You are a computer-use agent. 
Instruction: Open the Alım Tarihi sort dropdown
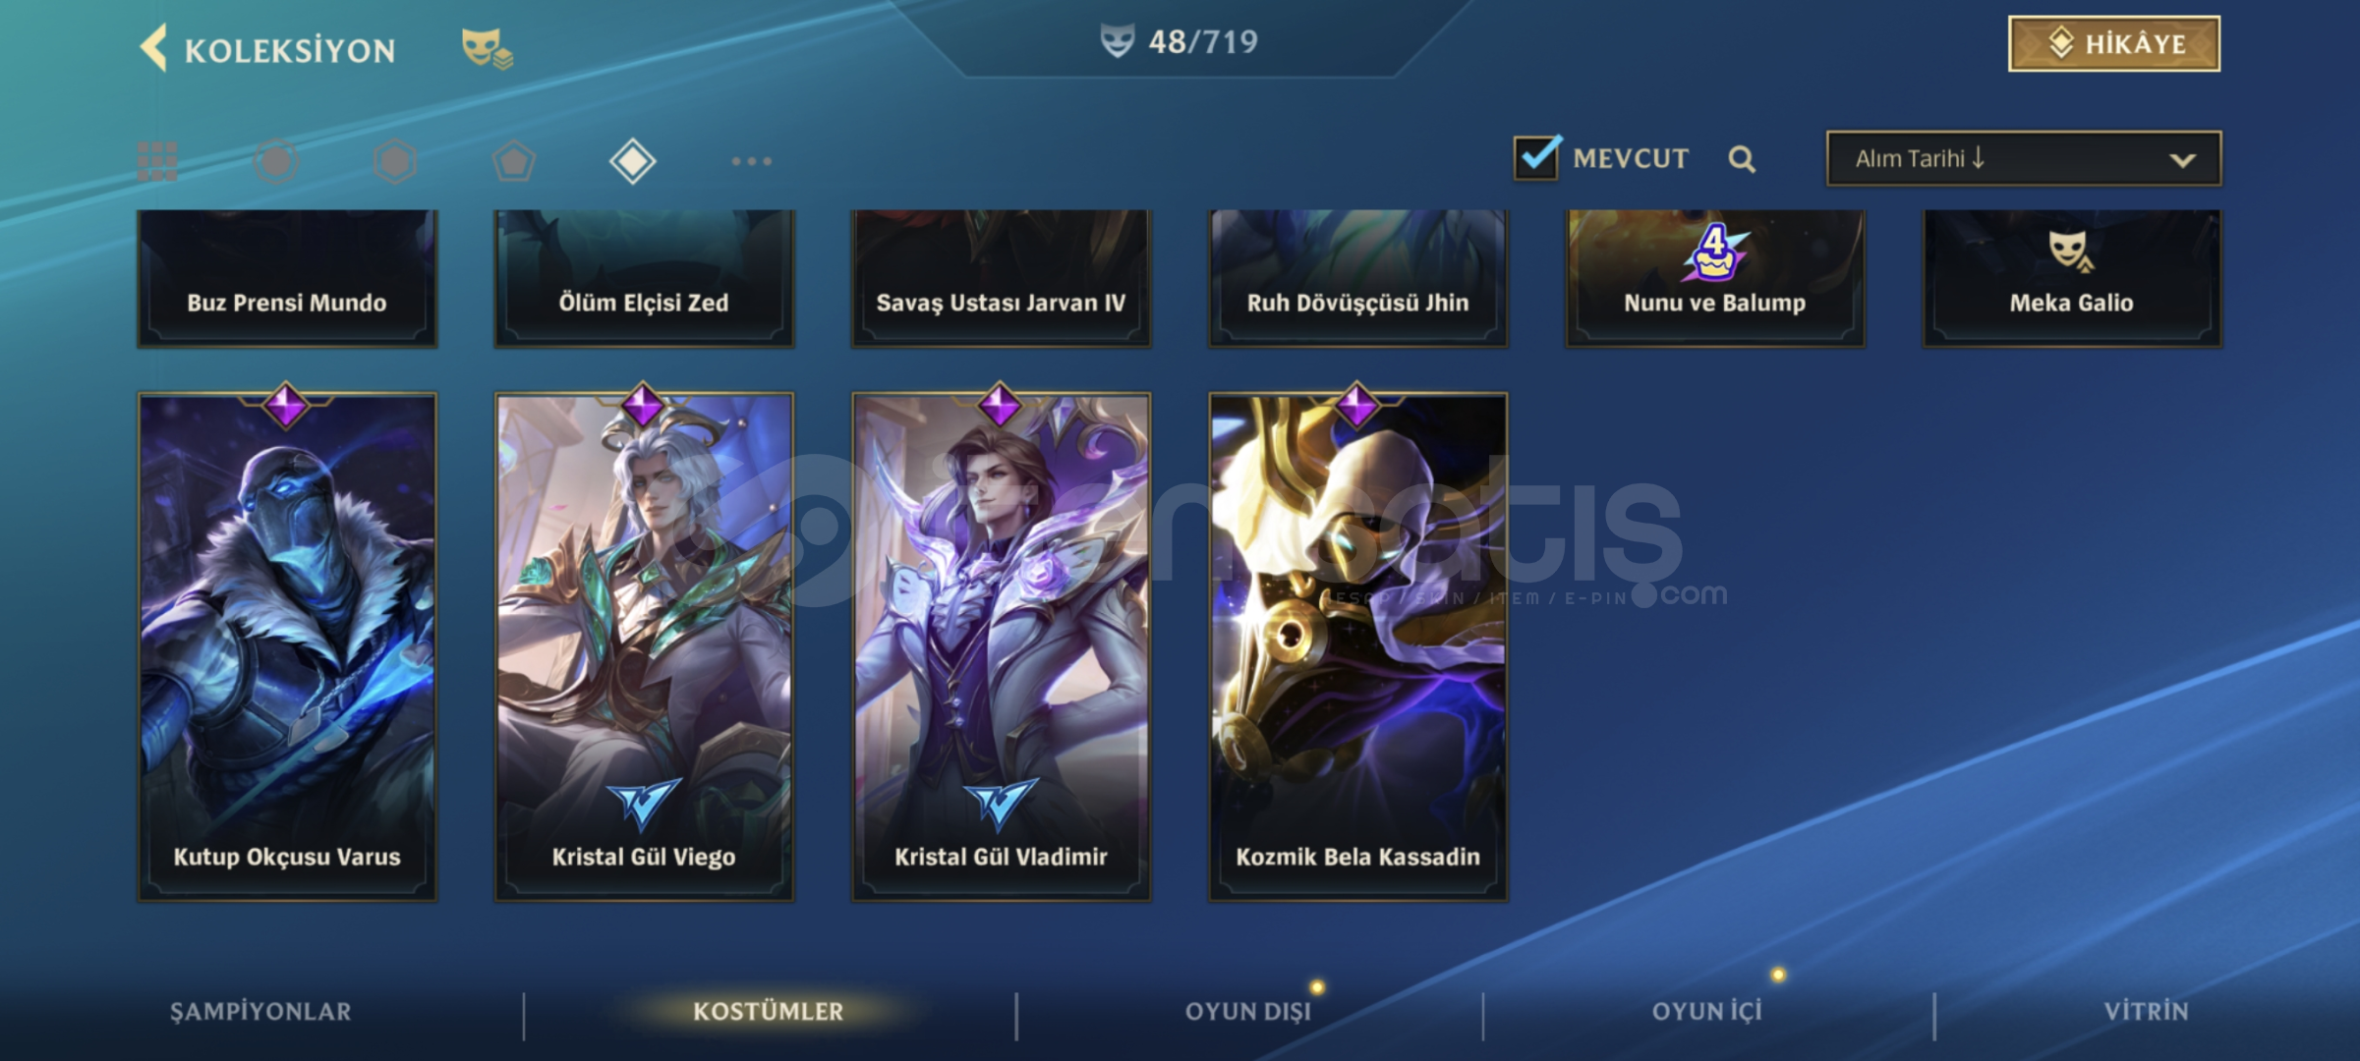tap(2024, 159)
